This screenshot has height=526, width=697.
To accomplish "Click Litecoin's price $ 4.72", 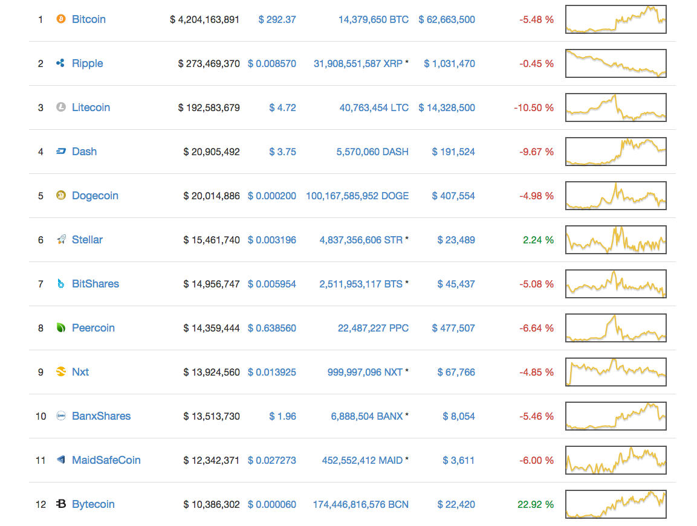I will (282, 107).
